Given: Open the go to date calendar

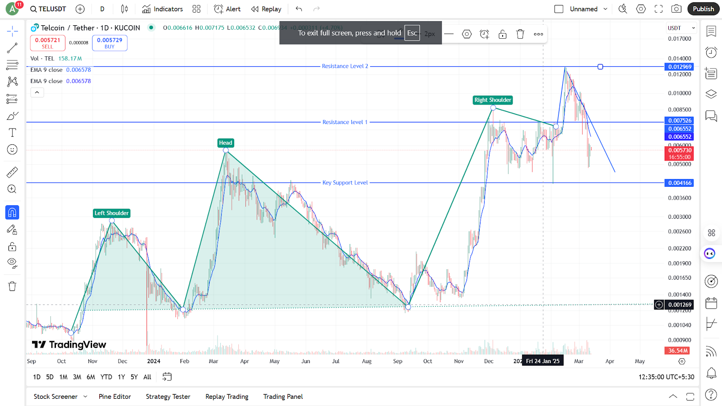Looking at the screenshot, I should pos(167,377).
